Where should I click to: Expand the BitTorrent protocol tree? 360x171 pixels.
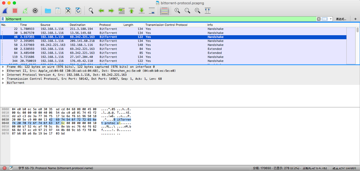(3, 83)
